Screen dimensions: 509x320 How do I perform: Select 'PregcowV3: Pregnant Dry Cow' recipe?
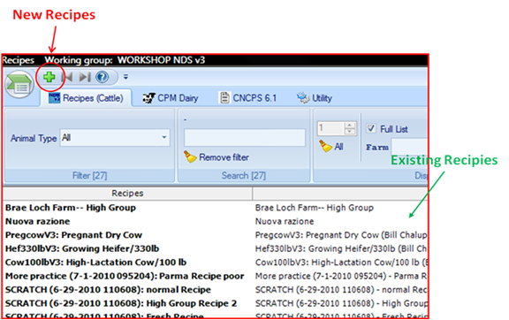pos(73,235)
